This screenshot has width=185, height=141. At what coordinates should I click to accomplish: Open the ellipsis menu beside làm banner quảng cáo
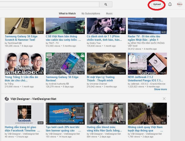click(x=80, y=131)
